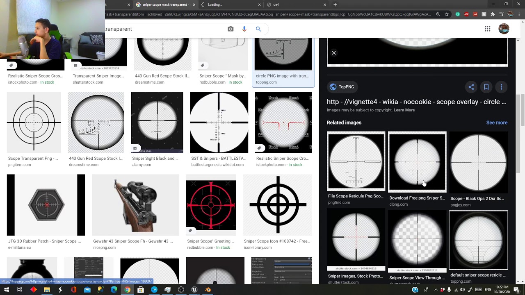Open the Learn More copyright link
Screen dimensions: 525x295
404,110
